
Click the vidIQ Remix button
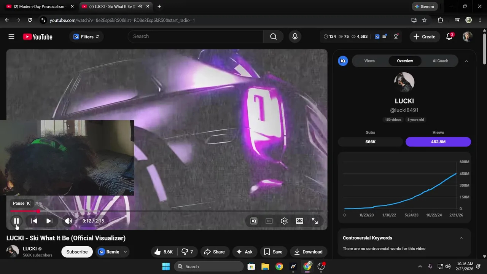108,252
